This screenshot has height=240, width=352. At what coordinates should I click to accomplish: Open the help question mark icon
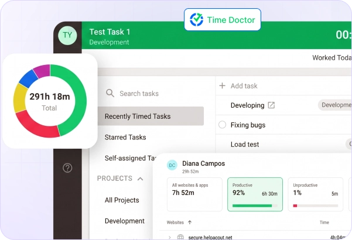coord(67,168)
